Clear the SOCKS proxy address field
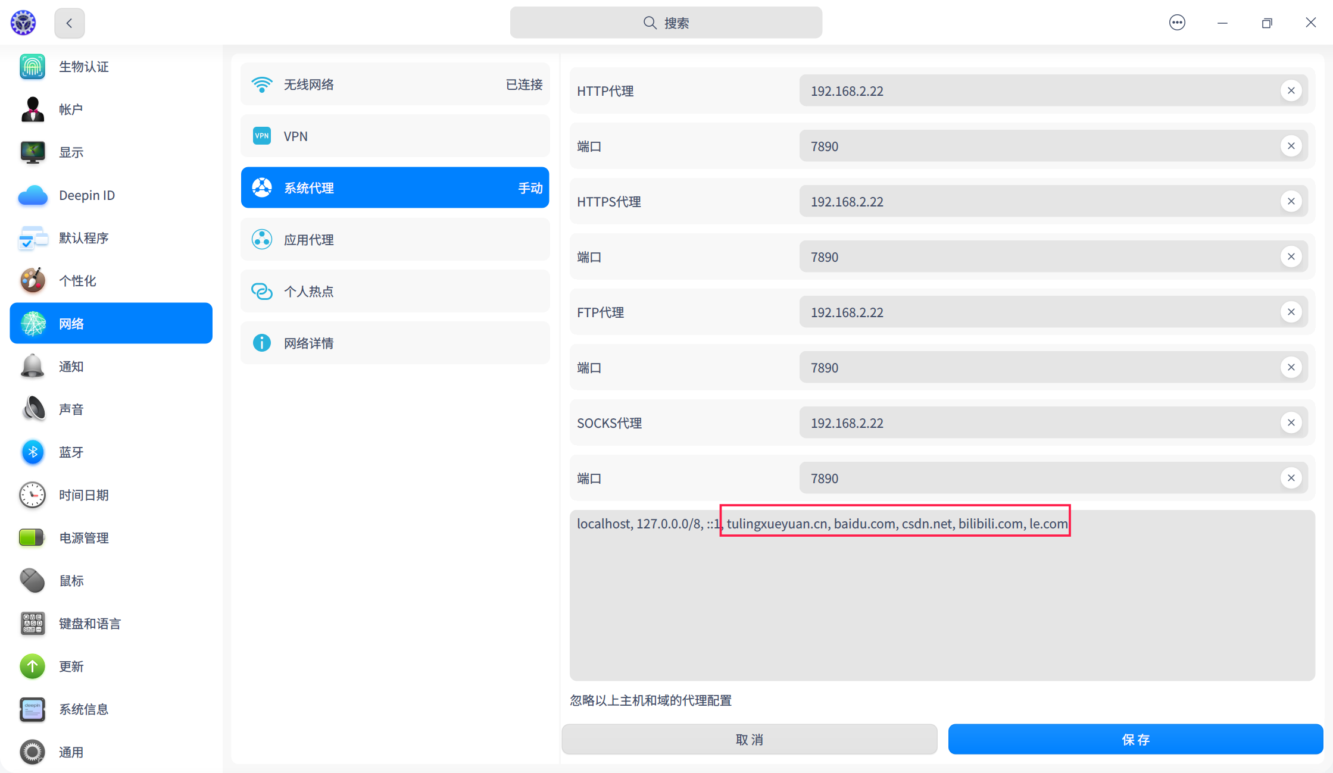This screenshot has height=773, width=1333. [1291, 423]
